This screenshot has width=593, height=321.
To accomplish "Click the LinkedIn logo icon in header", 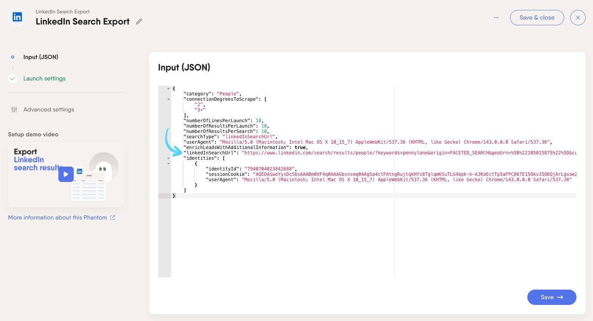I will click(x=17, y=17).
